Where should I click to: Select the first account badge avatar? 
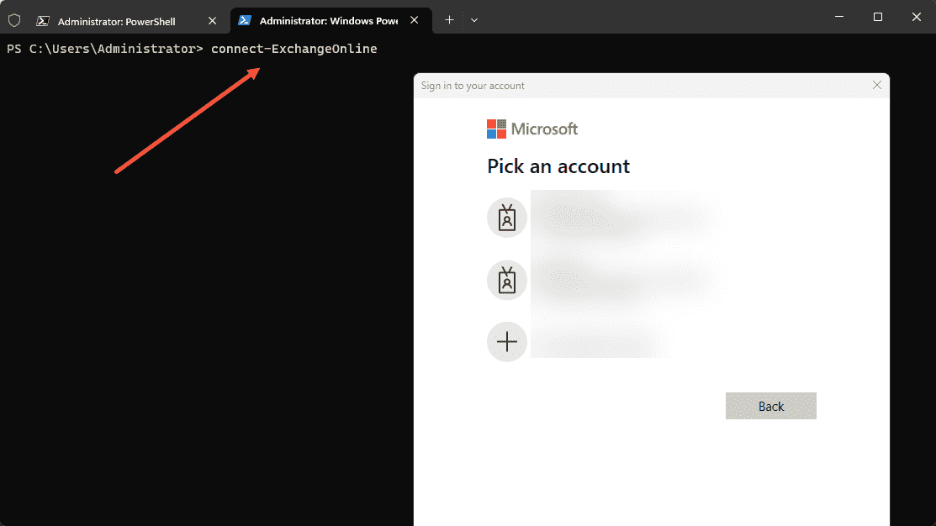(x=506, y=217)
